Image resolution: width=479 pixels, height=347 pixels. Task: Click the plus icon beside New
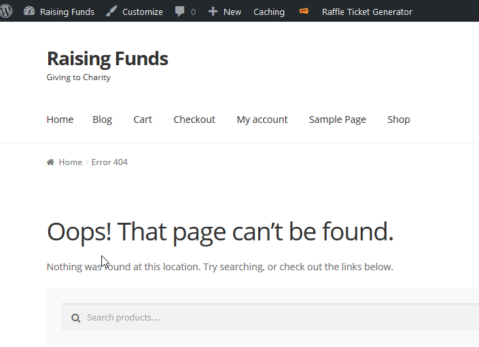pos(213,12)
